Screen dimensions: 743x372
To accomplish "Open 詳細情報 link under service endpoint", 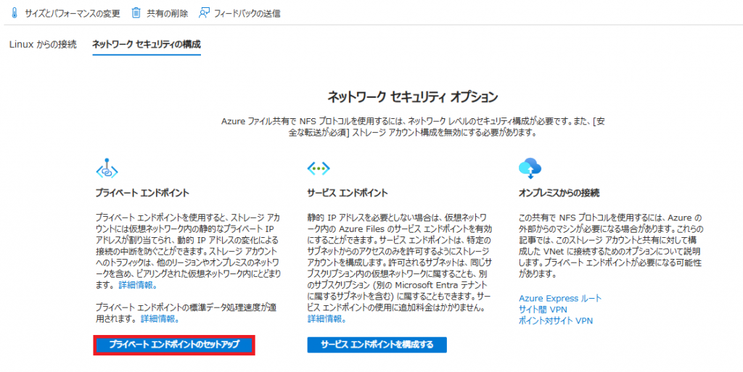I will point(327,319).
